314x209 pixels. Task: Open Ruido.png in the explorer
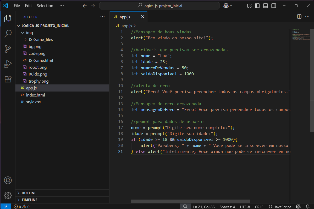coord(38,74)
